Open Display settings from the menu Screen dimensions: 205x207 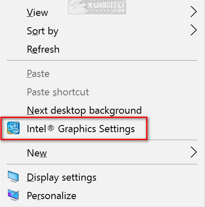point(61,178)
